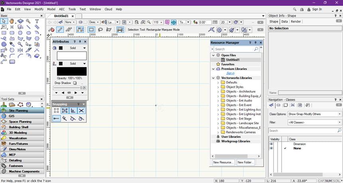The width and height of the screenshot is (343, 183).
Task: Select the Mirror tool
Action: (x=20, y=50)
